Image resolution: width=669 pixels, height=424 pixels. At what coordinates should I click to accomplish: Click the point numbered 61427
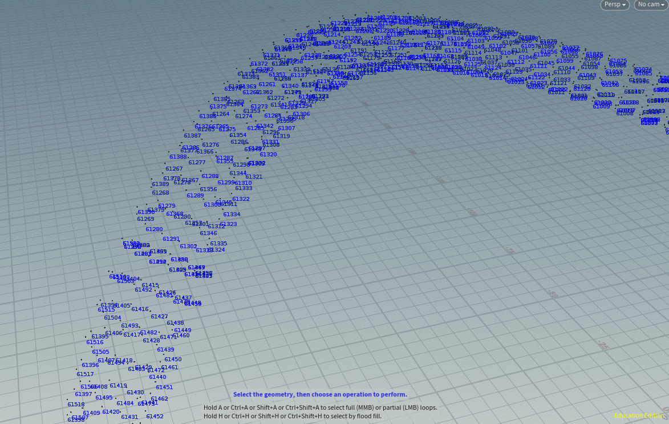click(159, 317)
